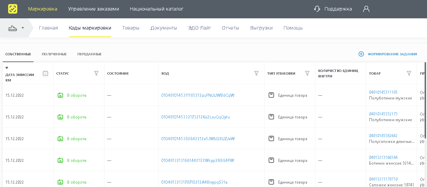Click package icon in row 04810145332173
This screenshot has width=427, height=187.
271,117
